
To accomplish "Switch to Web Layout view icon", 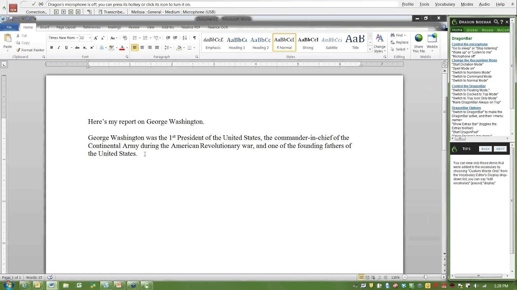I will pos(373,278).
